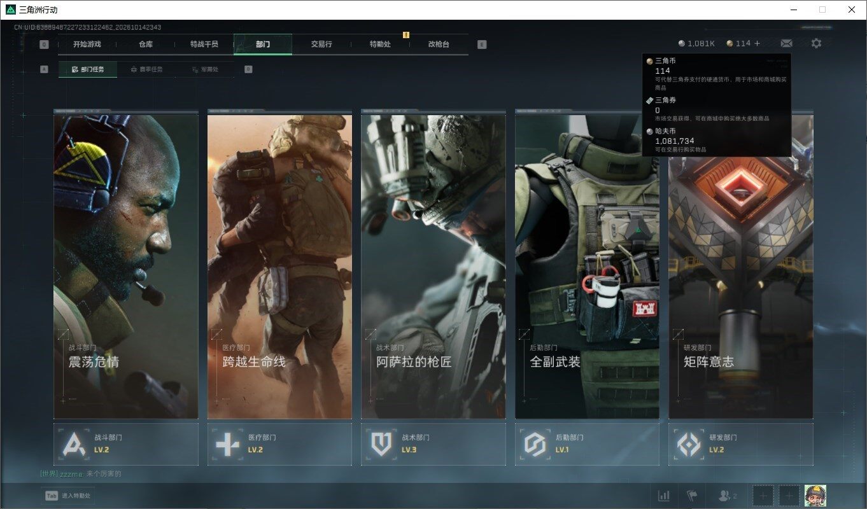Image resolution: width=867 pixels, height=509 pixels.
Task: Open the 特勤处 tab
Action: 380,44
